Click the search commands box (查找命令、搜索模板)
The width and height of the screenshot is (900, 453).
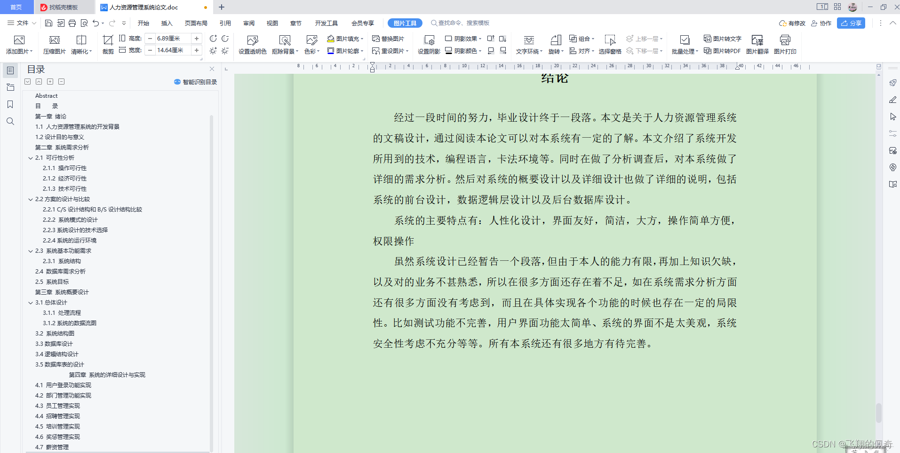click(x=460, y=23)
